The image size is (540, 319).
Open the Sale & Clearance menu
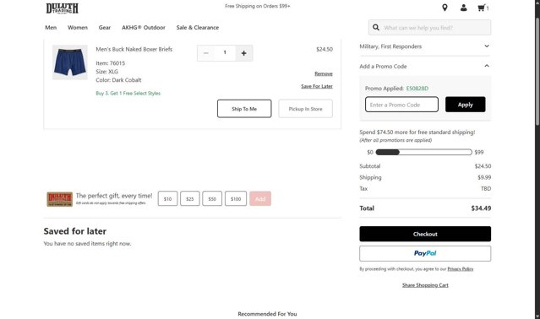tap(198, 28)
